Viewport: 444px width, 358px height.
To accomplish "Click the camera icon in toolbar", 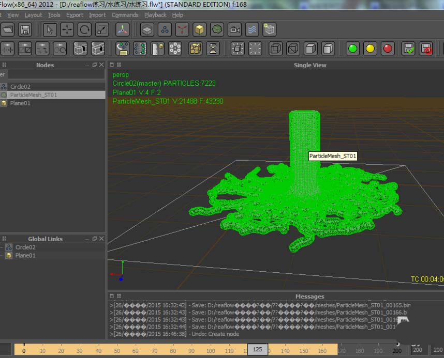I will [234, 29].
